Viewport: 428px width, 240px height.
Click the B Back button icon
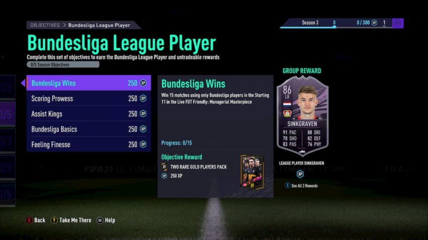29,220
